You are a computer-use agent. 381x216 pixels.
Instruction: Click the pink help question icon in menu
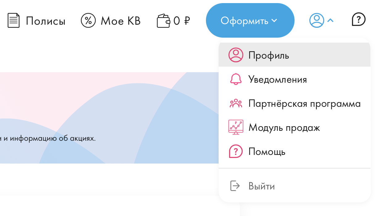(x=236, y=152)
